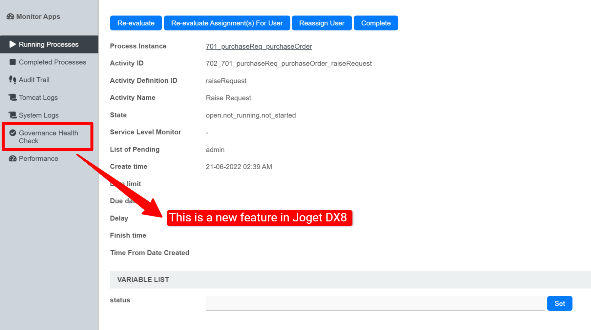591x330 pixels.
Task: Click the open.not_running.not_started state value
Action: point(251,115)
